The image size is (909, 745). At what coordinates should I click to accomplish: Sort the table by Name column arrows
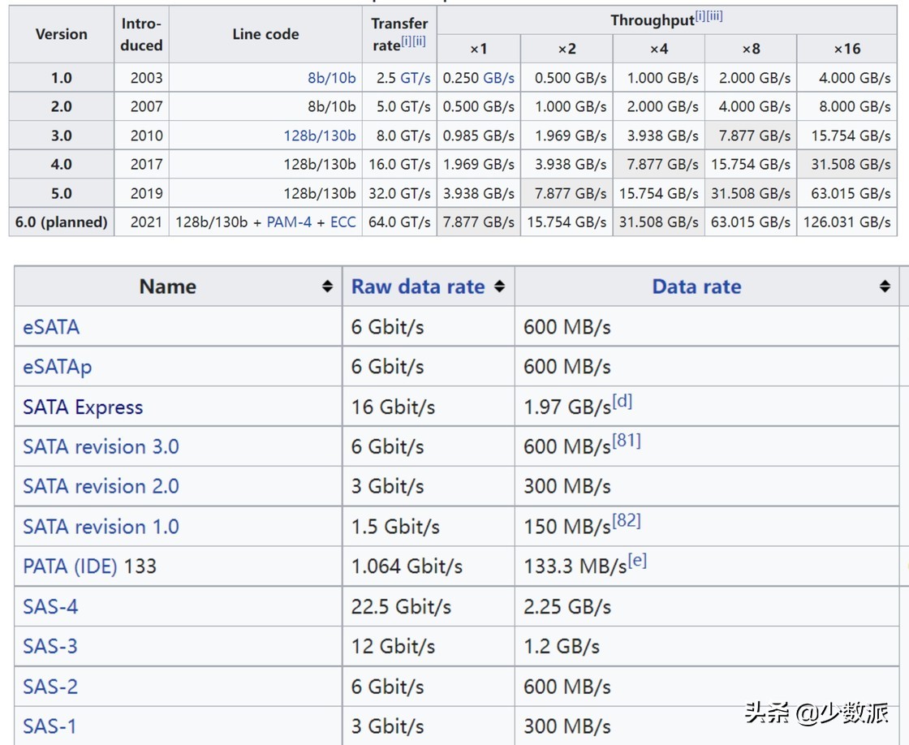click(327, 286)
